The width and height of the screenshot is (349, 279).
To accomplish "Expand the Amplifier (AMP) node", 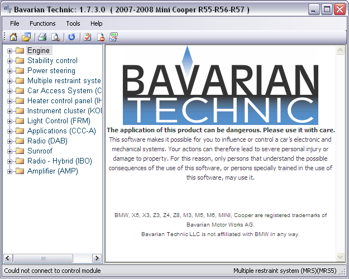I will (9, 171).
